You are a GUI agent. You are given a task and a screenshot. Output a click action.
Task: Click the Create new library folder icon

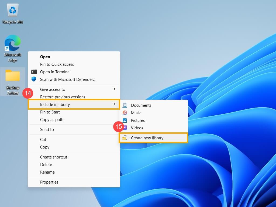pos(125,138)
